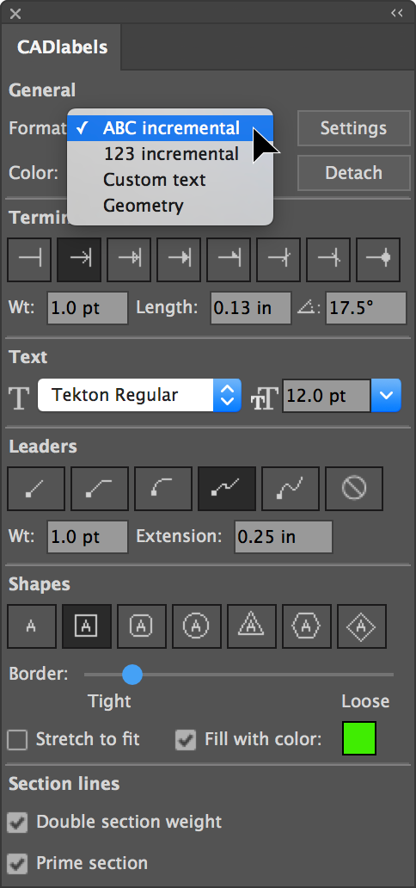Disable the Prime section checkbox

click(x=17, y=864)
